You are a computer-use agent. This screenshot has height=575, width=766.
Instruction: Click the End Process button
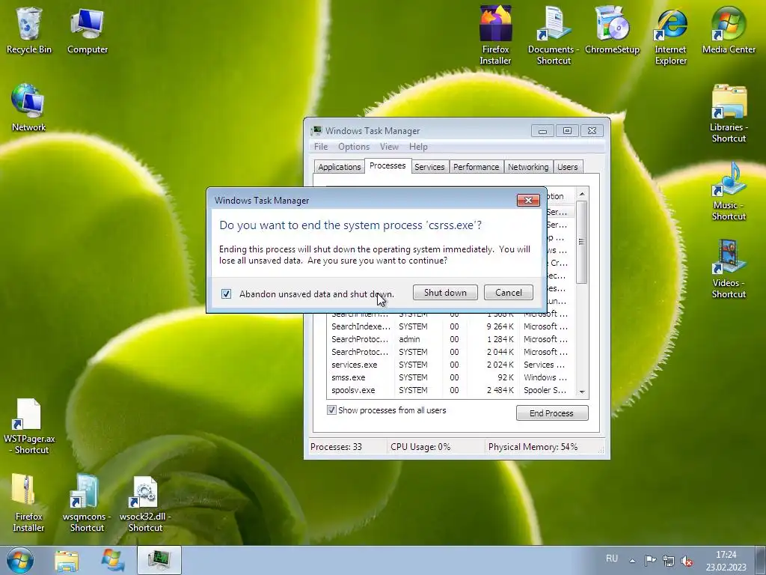click(x=552, y=413)
